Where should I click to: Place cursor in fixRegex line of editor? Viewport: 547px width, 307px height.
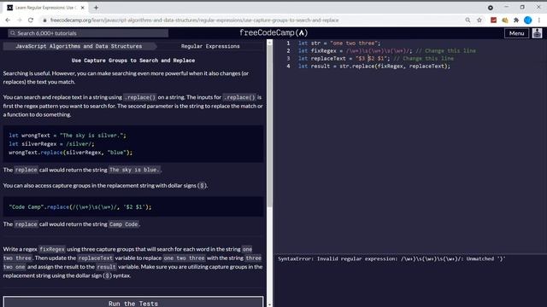coord(386,51)
